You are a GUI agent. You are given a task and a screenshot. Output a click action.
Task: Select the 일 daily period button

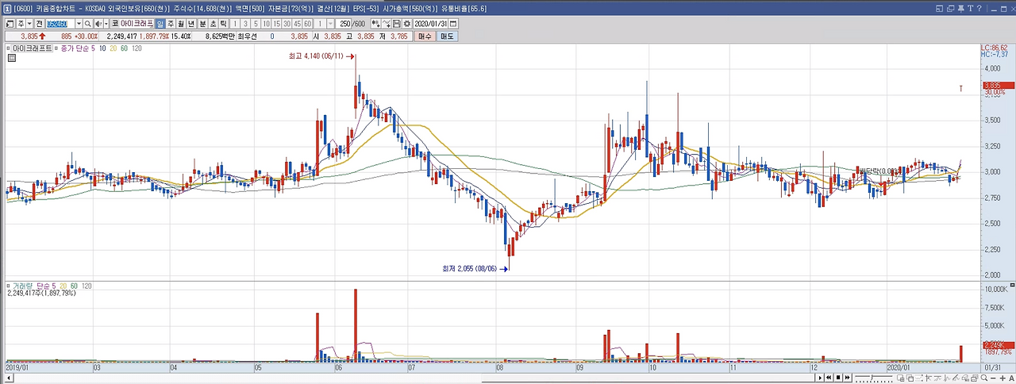pos(160,24)
